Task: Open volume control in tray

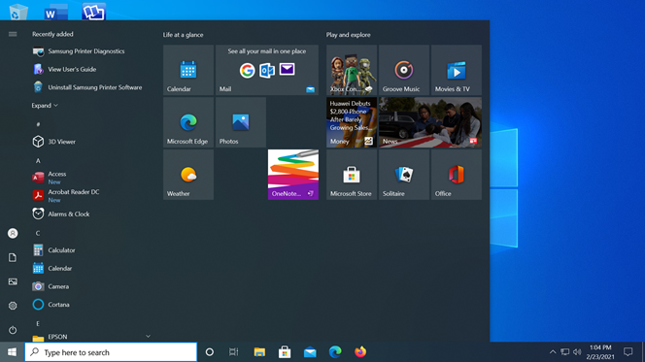Action: coord(577,352)
